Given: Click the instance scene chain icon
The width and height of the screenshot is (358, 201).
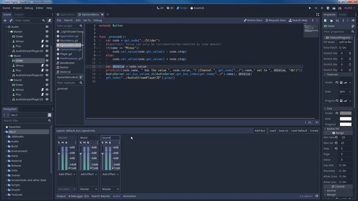Looking at the screenshot, I should coord(11,21).
